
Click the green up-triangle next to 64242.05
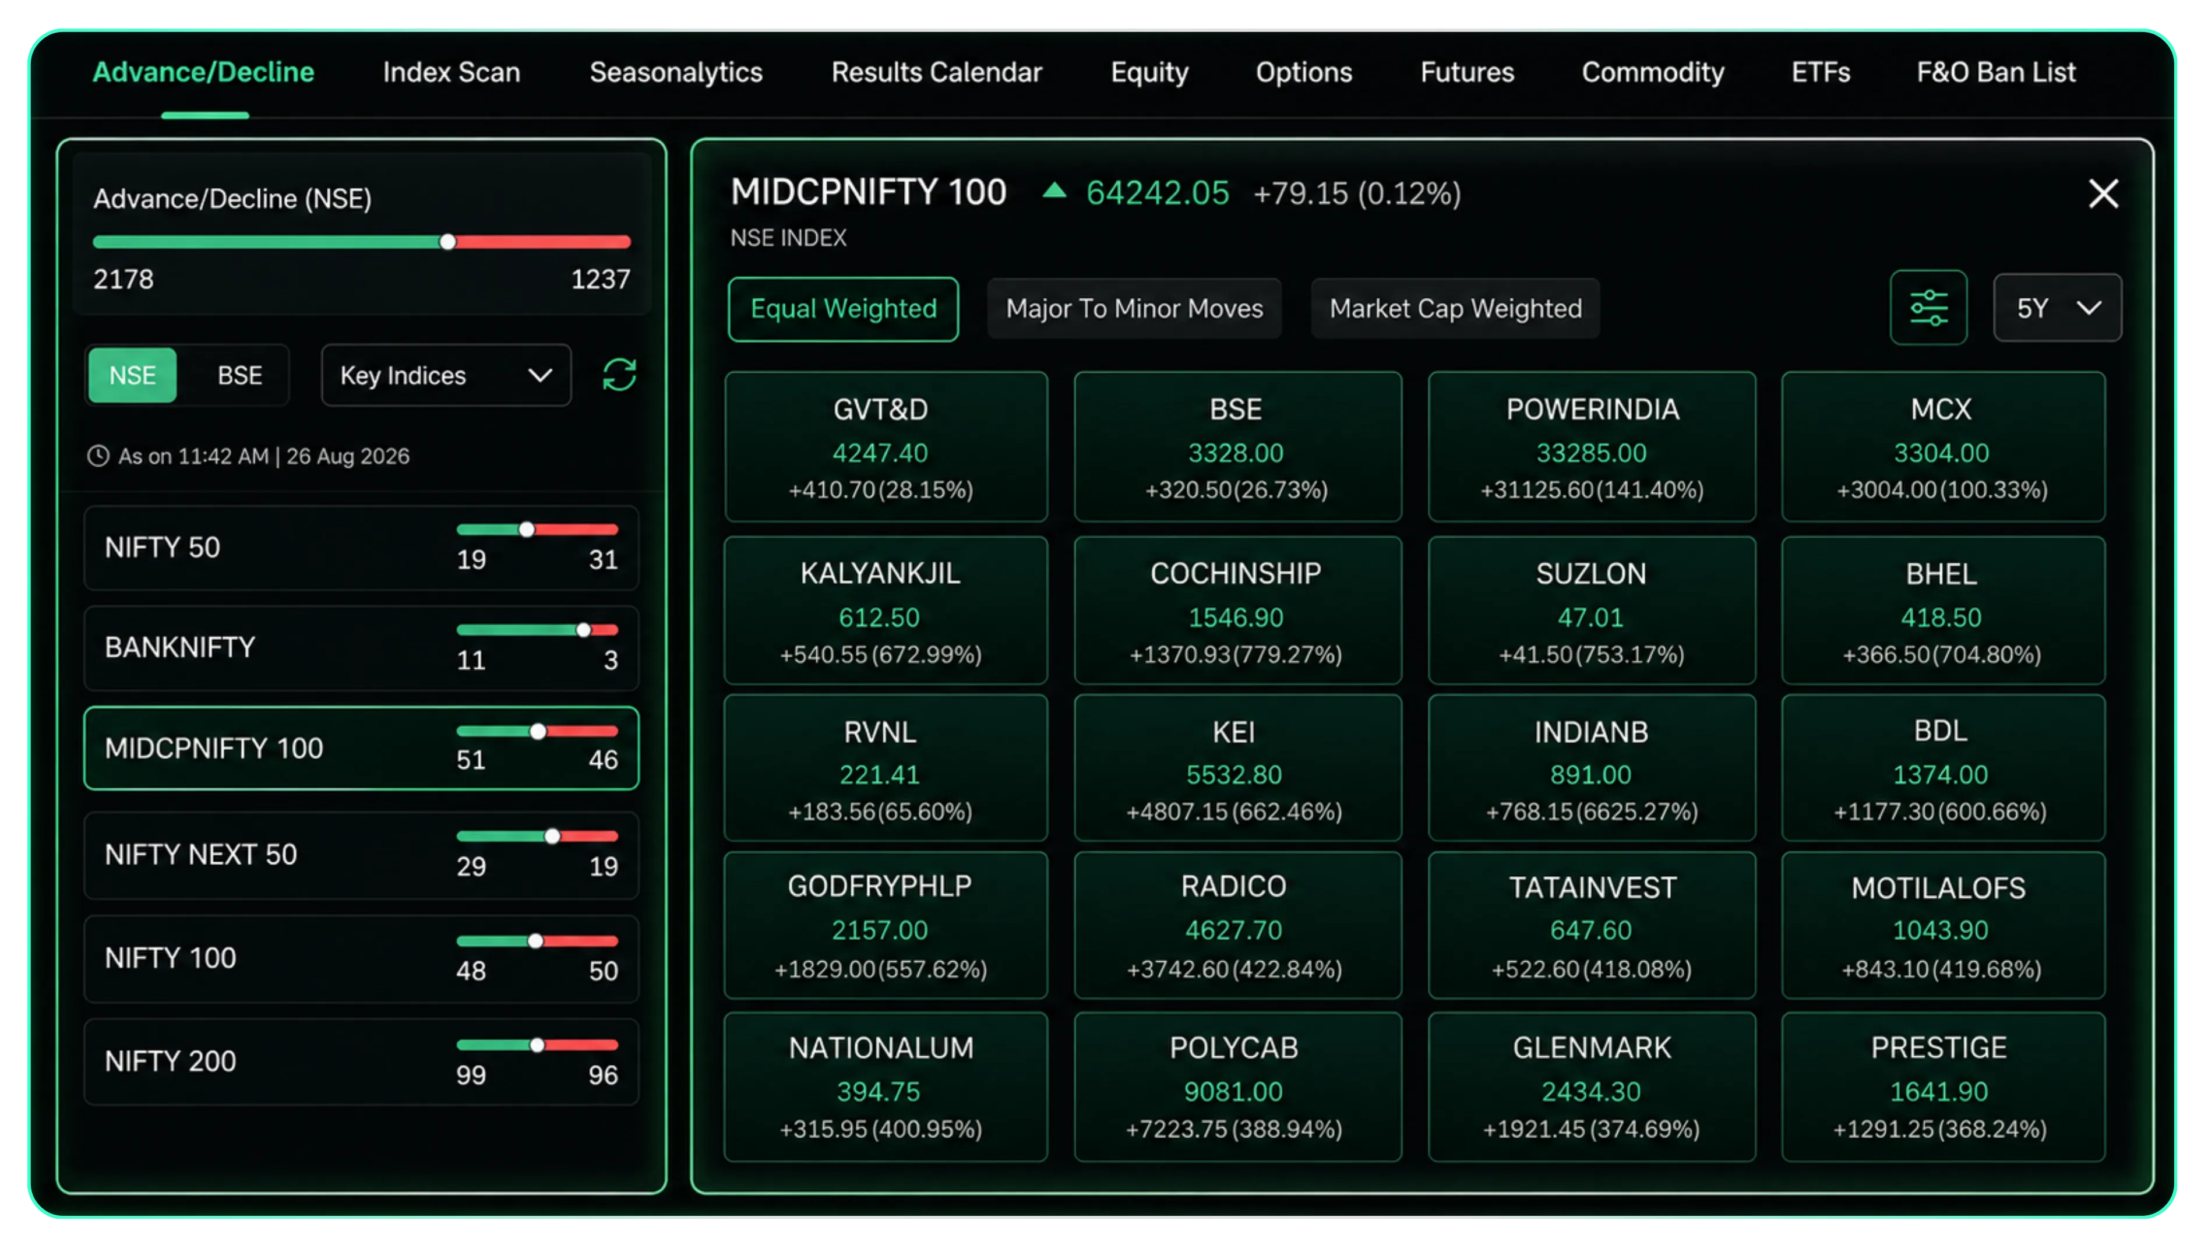tap(1053, 191)
